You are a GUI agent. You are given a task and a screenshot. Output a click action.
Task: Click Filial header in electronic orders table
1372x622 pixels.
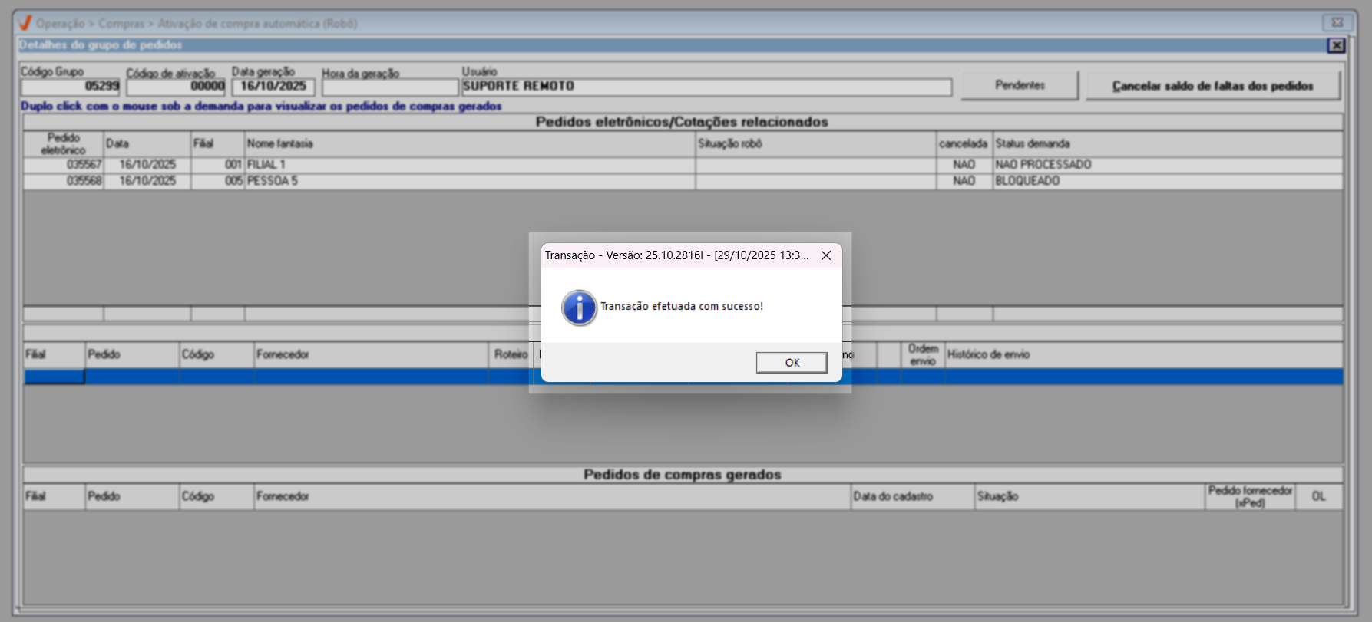217,143
